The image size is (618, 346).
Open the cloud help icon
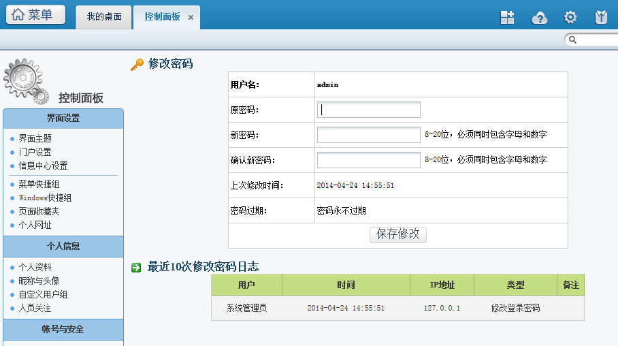539,18
